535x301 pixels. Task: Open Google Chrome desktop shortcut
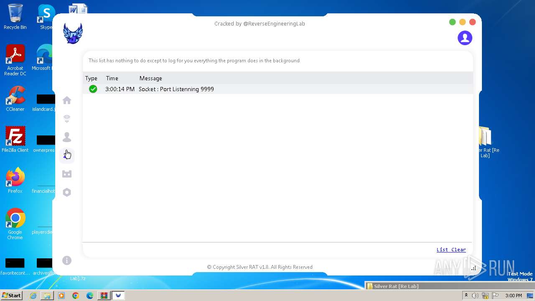pyautogui.click(x=15, y=224)
